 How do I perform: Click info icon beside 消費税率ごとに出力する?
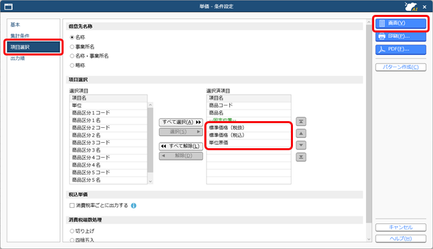click(x=134, y=206)
